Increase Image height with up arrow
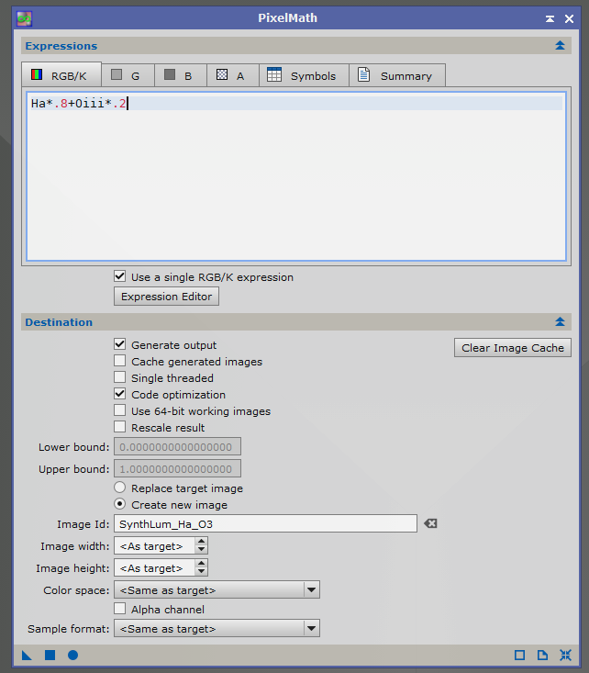The image size is (589, 673). [x=201, y=564]
